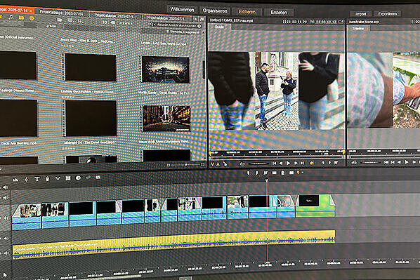This screenshot has width=420, height=280.
Task: Set mark out in source player
Action: (329, 163)
